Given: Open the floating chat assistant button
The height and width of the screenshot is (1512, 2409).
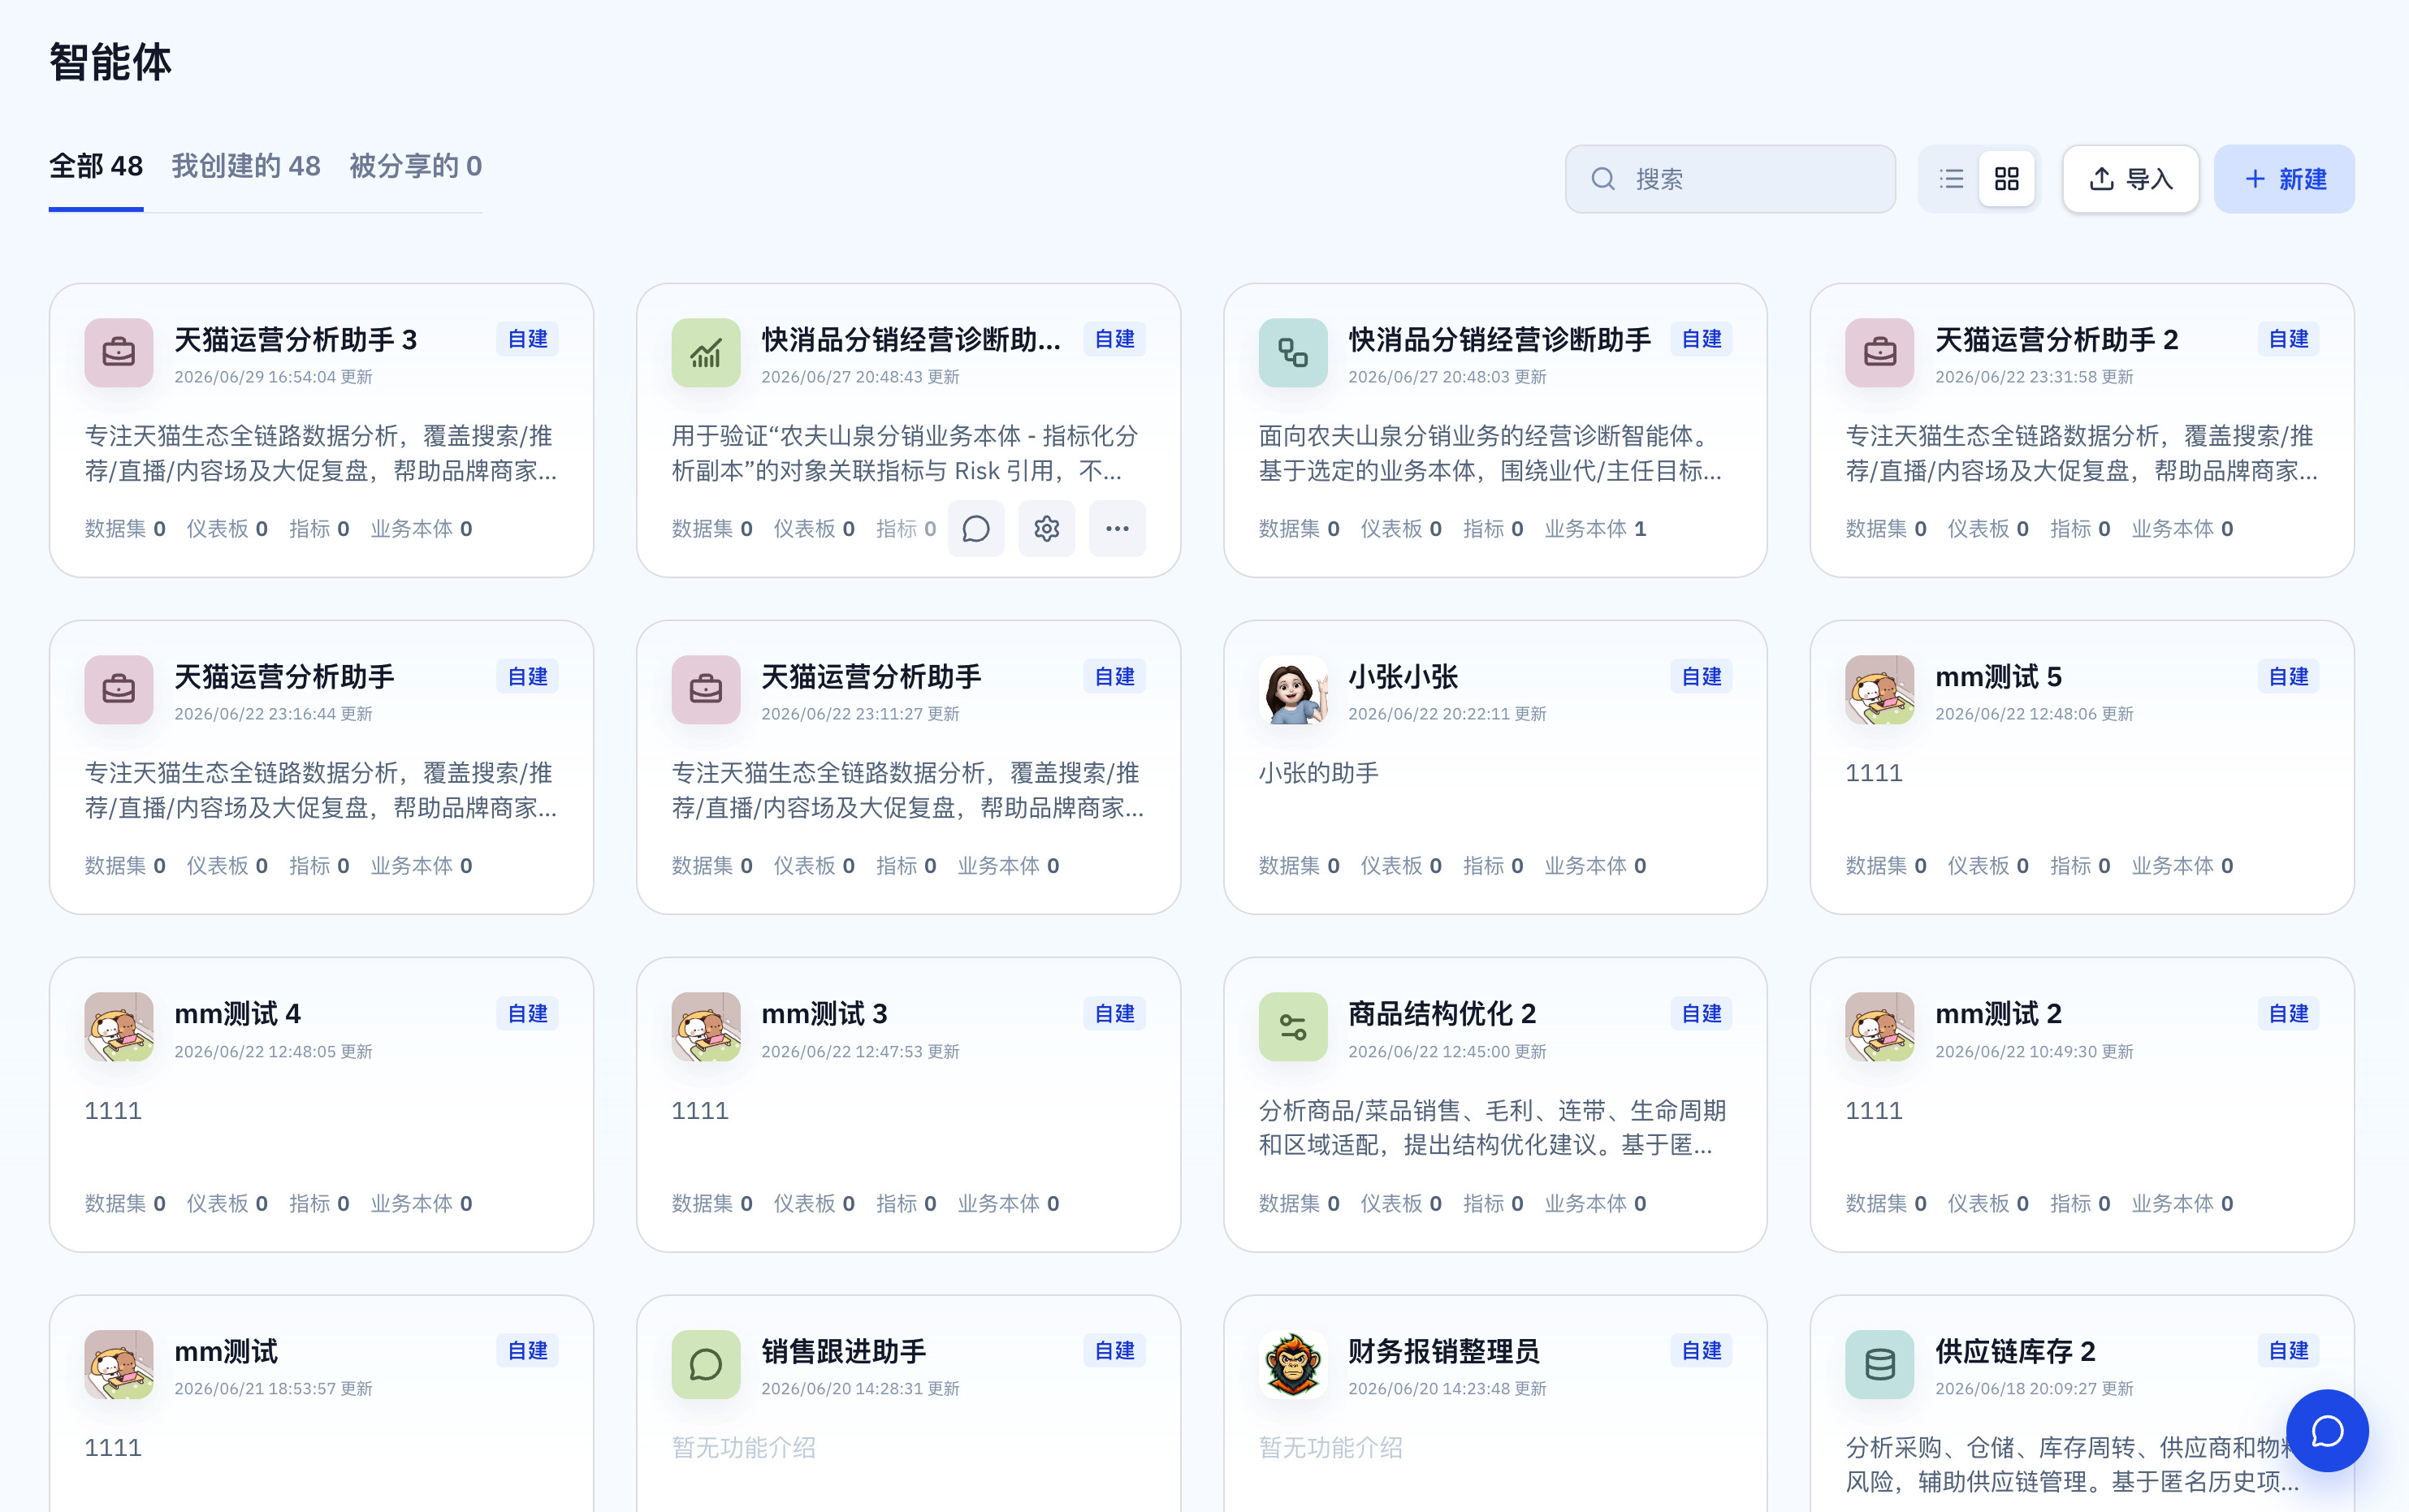Looking at the screenshot, I should pos(2327,1431).
